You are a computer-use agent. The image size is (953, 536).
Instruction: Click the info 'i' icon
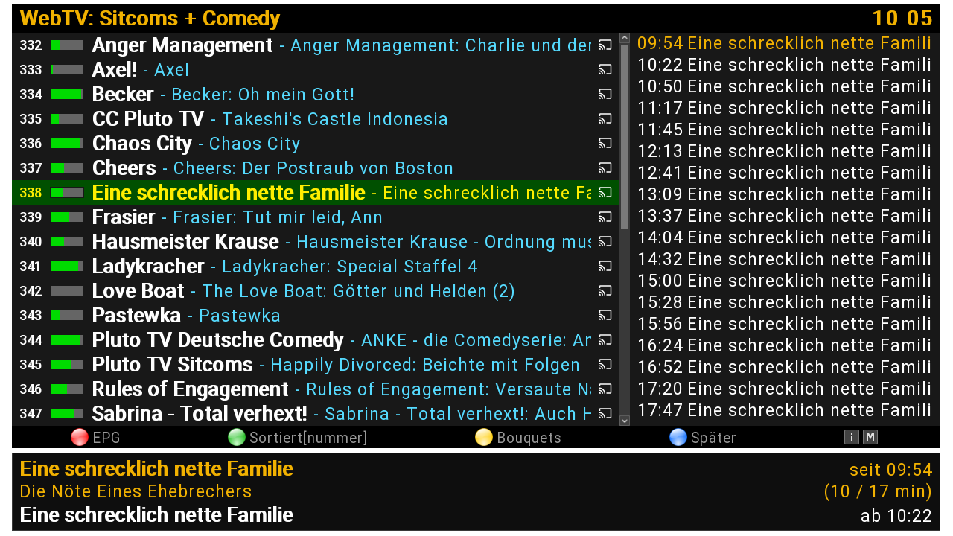(852, 438)
